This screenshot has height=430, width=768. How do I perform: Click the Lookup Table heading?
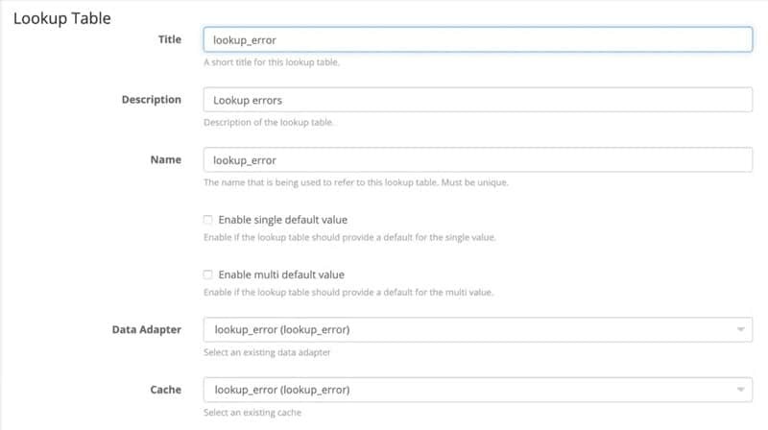[x=61, y=17]
